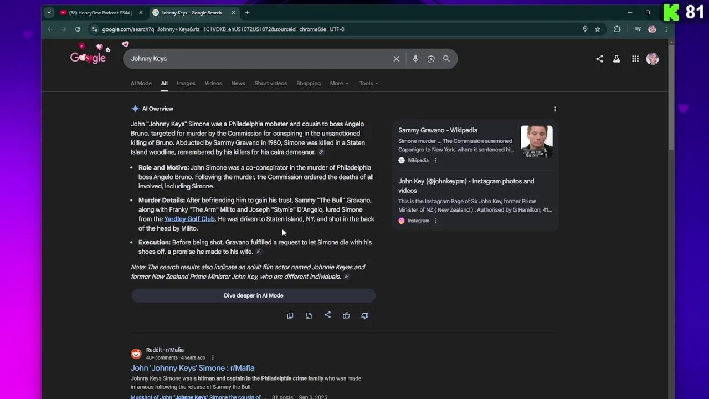Go back using the browser back arrow

point(50,29)
